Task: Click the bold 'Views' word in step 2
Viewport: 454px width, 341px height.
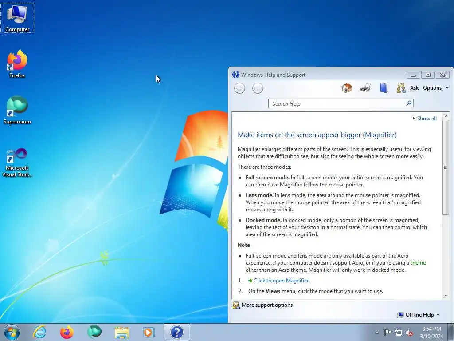Action: 273,291
